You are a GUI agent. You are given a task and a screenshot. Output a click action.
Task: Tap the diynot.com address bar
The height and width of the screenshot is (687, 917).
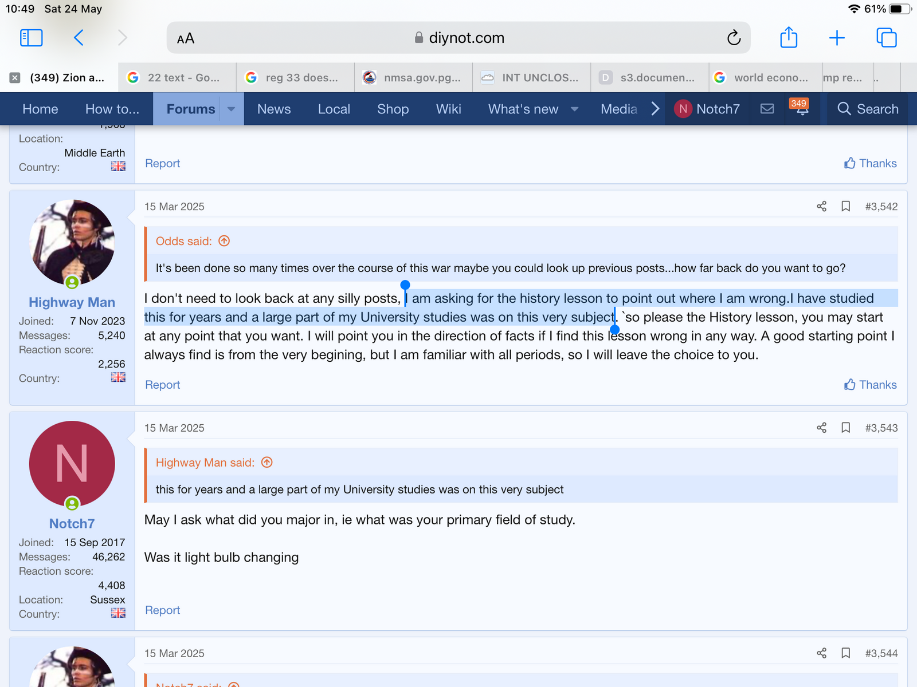point(458,38)
